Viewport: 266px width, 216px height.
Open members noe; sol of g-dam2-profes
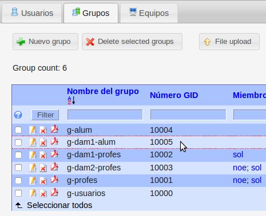(x=247, y=168)
